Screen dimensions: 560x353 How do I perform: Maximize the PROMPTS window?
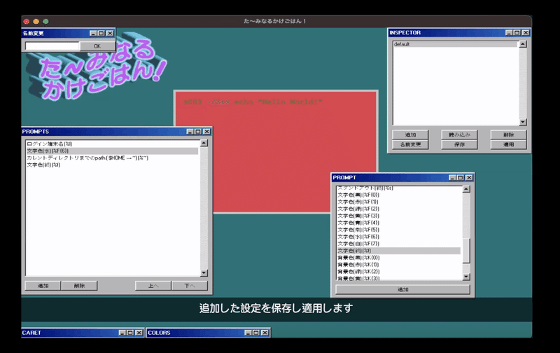(198, 132)
